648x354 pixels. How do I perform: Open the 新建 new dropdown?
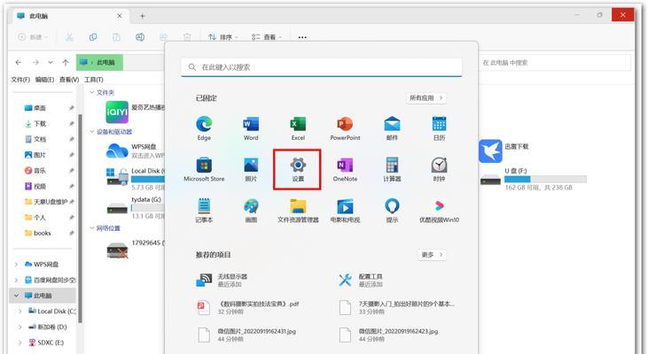pyautogui.click(x=33, y=37)
